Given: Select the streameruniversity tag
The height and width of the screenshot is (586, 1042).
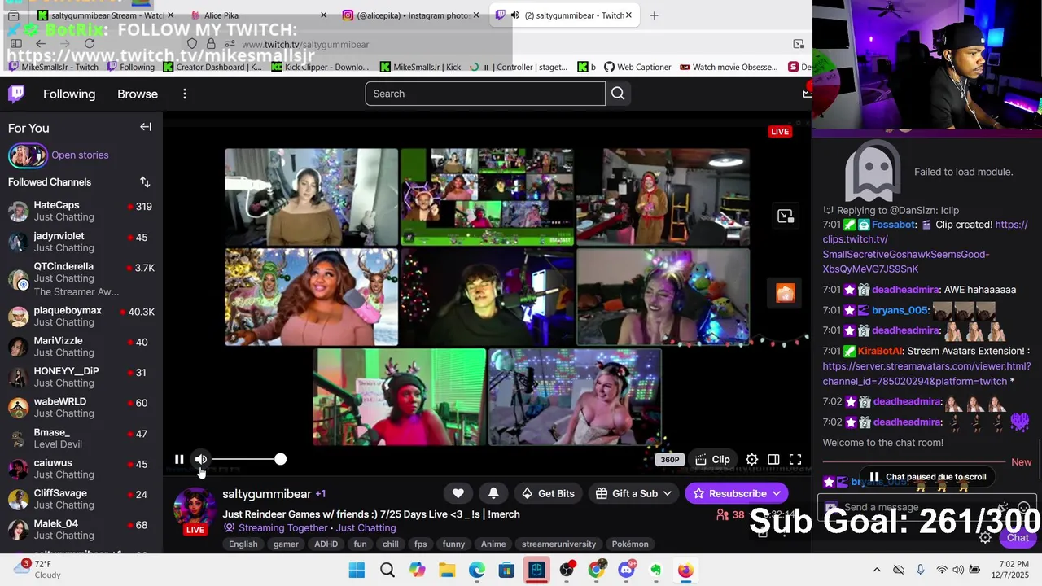Looking at the screenshot, I should click(558, 544).
